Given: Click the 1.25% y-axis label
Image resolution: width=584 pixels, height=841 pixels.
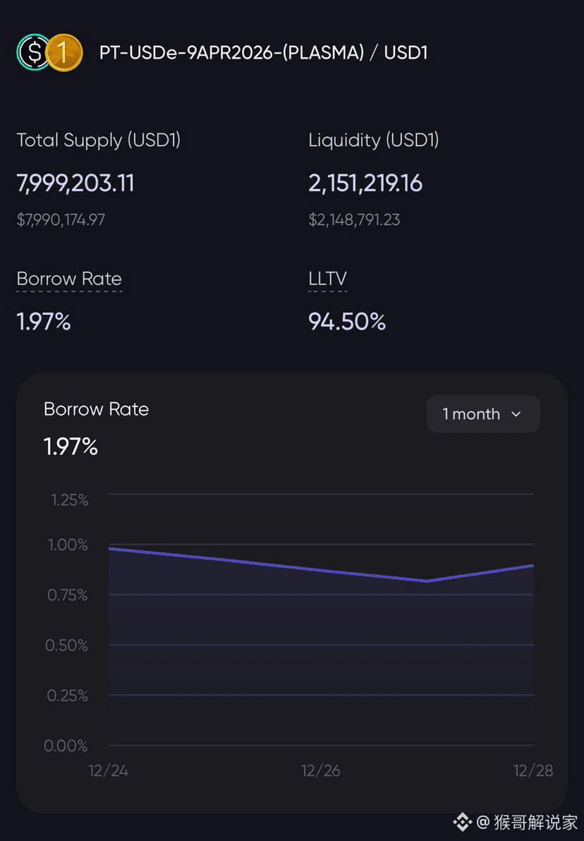Looking at the screenshot, I should click(x=69, y=500).
